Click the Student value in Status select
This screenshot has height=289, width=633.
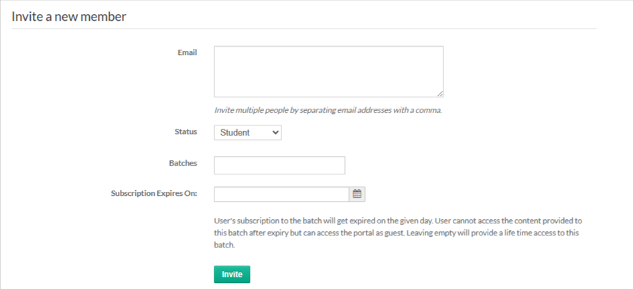point(235,133)
